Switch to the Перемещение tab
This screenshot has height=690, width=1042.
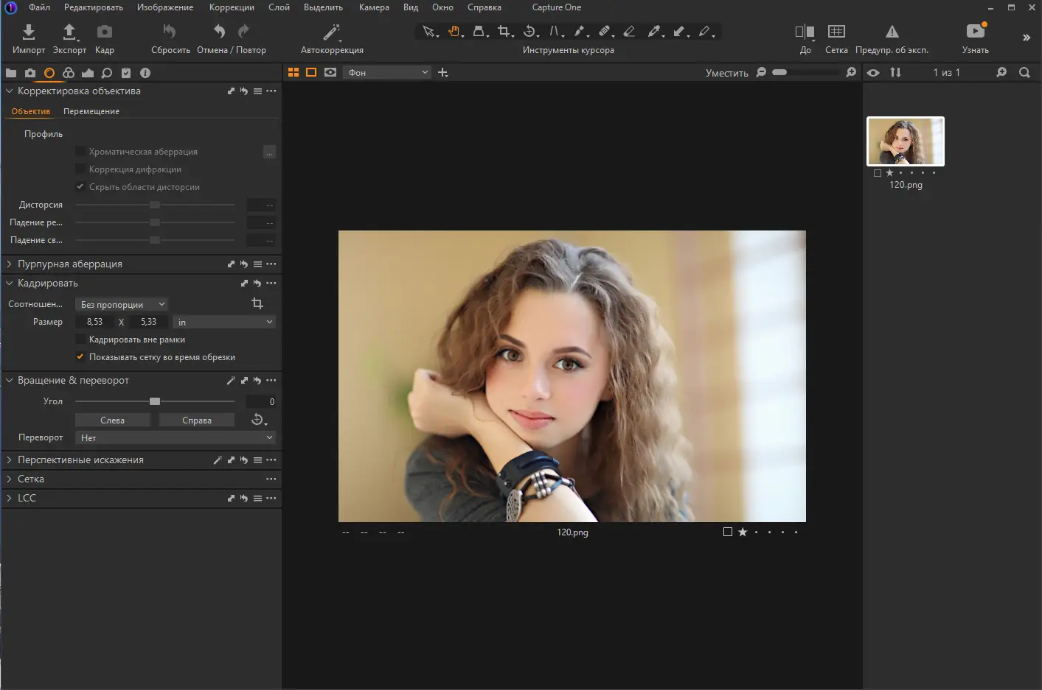[91, 110]
